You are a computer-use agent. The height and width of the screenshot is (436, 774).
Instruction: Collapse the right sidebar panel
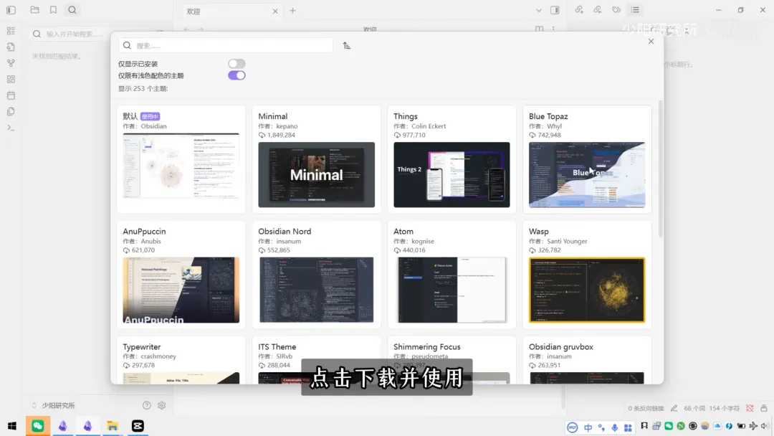click(555, 11)
